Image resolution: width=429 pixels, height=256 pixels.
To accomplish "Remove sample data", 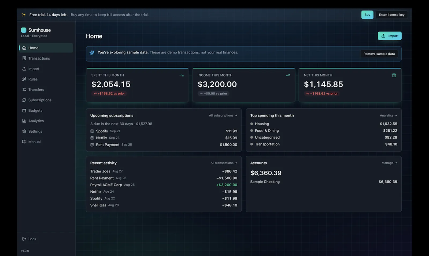I will coord(379,54).
